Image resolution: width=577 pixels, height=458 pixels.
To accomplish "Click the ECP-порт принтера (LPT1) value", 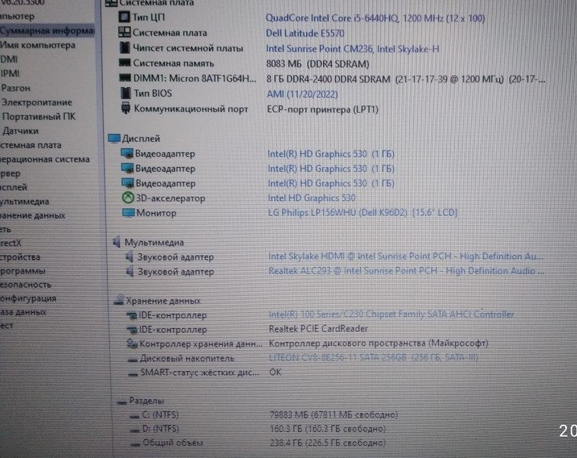I will click(322, 109).
